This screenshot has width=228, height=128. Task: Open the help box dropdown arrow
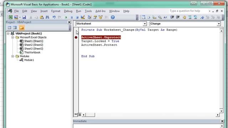[209, 11]
